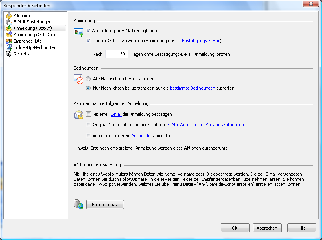Screen dimensions: 322x240
Task: Click the Anmeldung (Opt-In) sidebar icon
Action: pos(9,28)
